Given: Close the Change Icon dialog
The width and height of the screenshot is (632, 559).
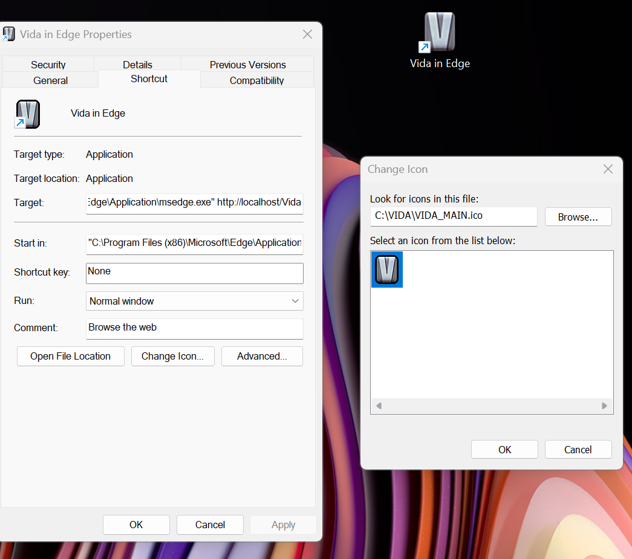Looking at the screenshot, I should point(608,169).
